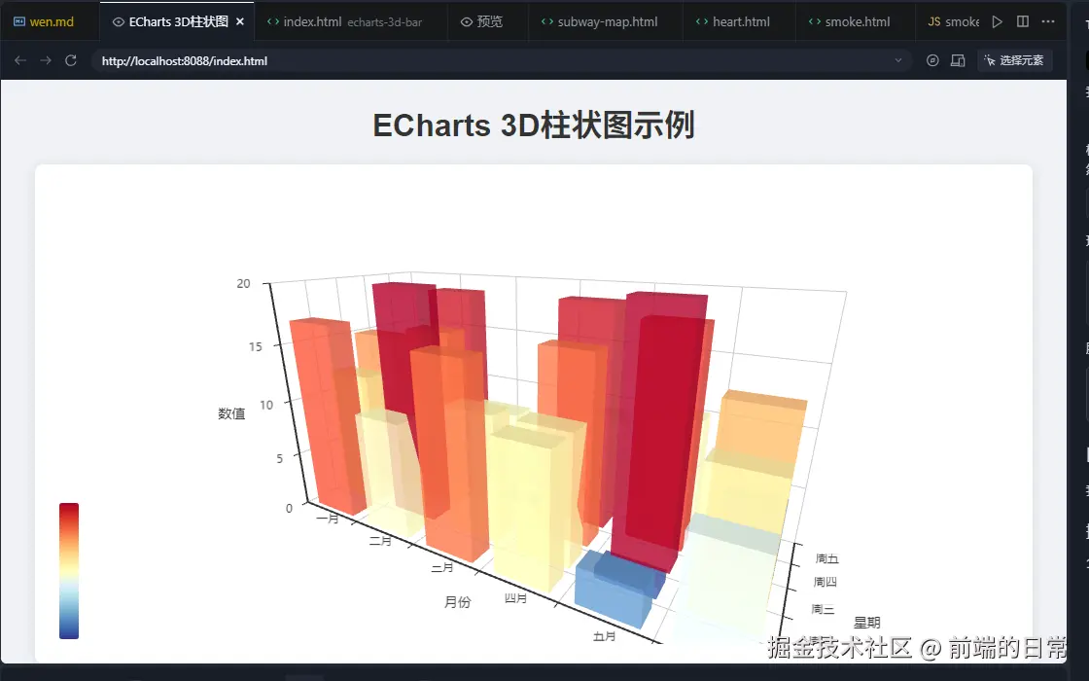
Task: Go forward in the preview browser
Action: tap(45, 60)
